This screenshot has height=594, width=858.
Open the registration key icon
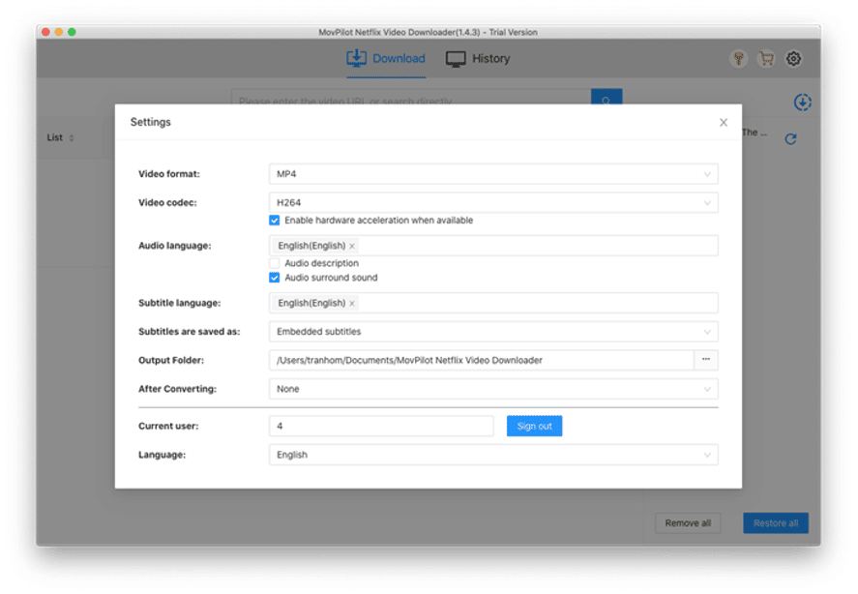tap(739, 59)
